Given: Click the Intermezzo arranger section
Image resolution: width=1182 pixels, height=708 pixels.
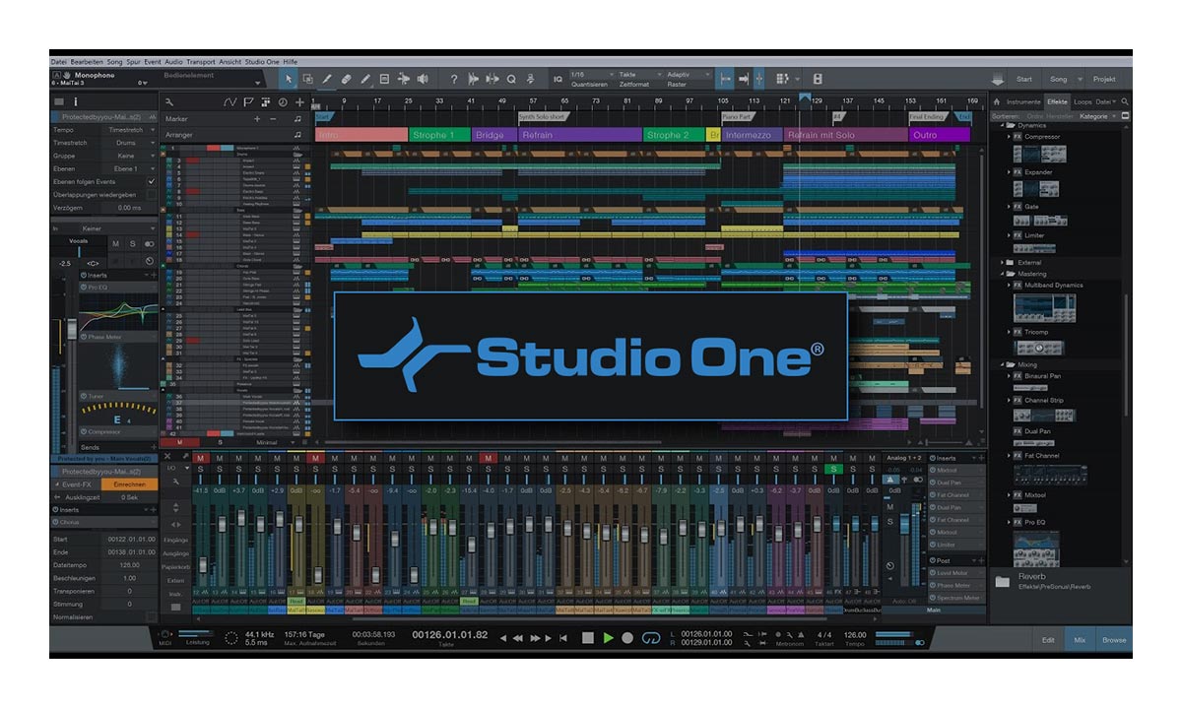Looking at the screenshot, I should click(x=753, y=135).
